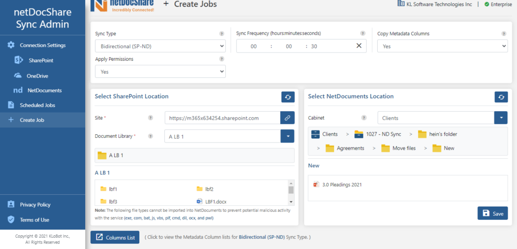Click the Privacy Policy badge icon
517x249 pixels.
(x=11, y=205)
